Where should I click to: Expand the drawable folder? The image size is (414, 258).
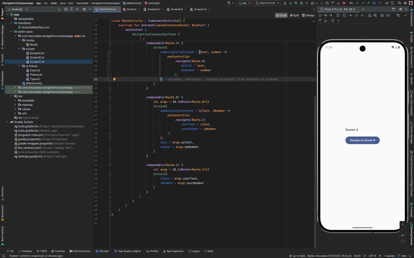(15, 100)
